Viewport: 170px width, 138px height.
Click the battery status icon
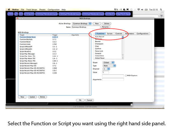[146, 10]
